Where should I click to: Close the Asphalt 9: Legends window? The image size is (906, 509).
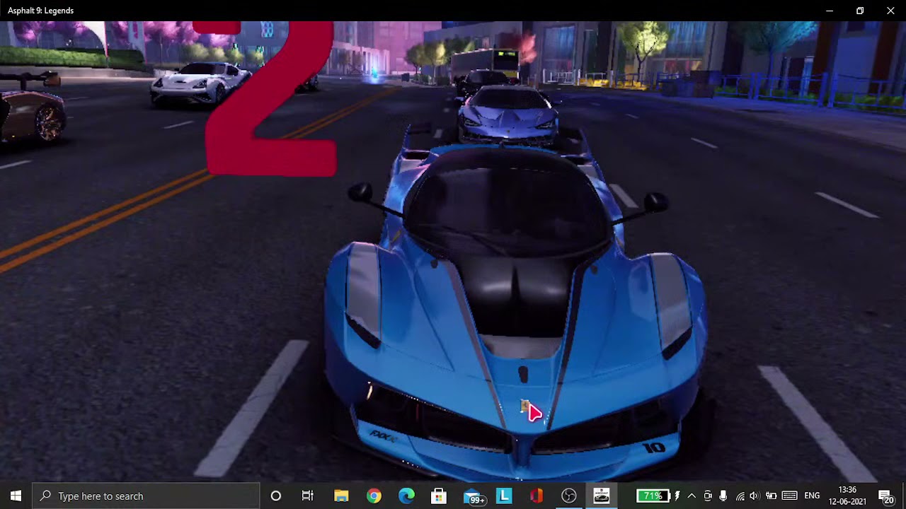point(890,11)
